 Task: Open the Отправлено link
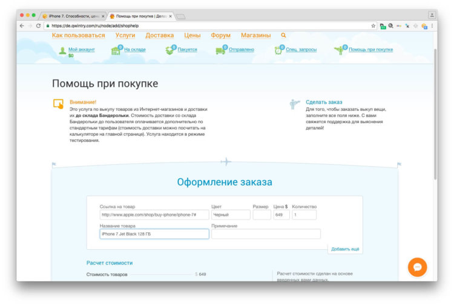coord(242,49)
